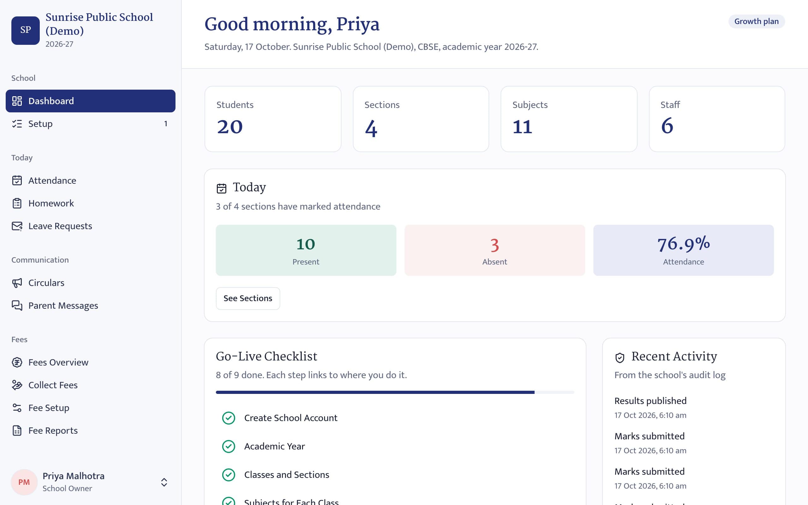Click the See Sections button
This screenshot has width=808, height=505.
click(x=248, y=298)
